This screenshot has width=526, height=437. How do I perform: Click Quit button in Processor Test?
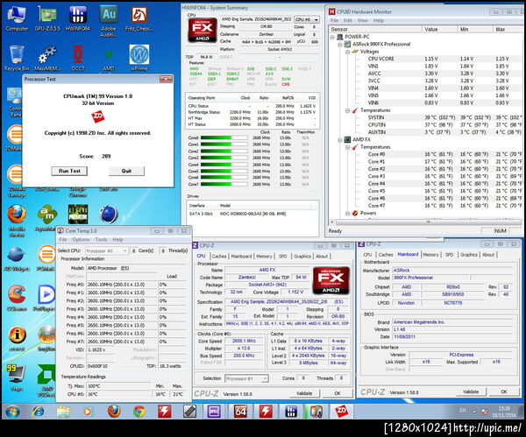tap(126, 171)
